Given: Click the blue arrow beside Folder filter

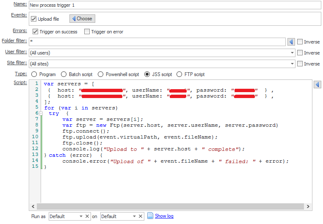Looking at the screenshot, I should (x=291, y=42).
